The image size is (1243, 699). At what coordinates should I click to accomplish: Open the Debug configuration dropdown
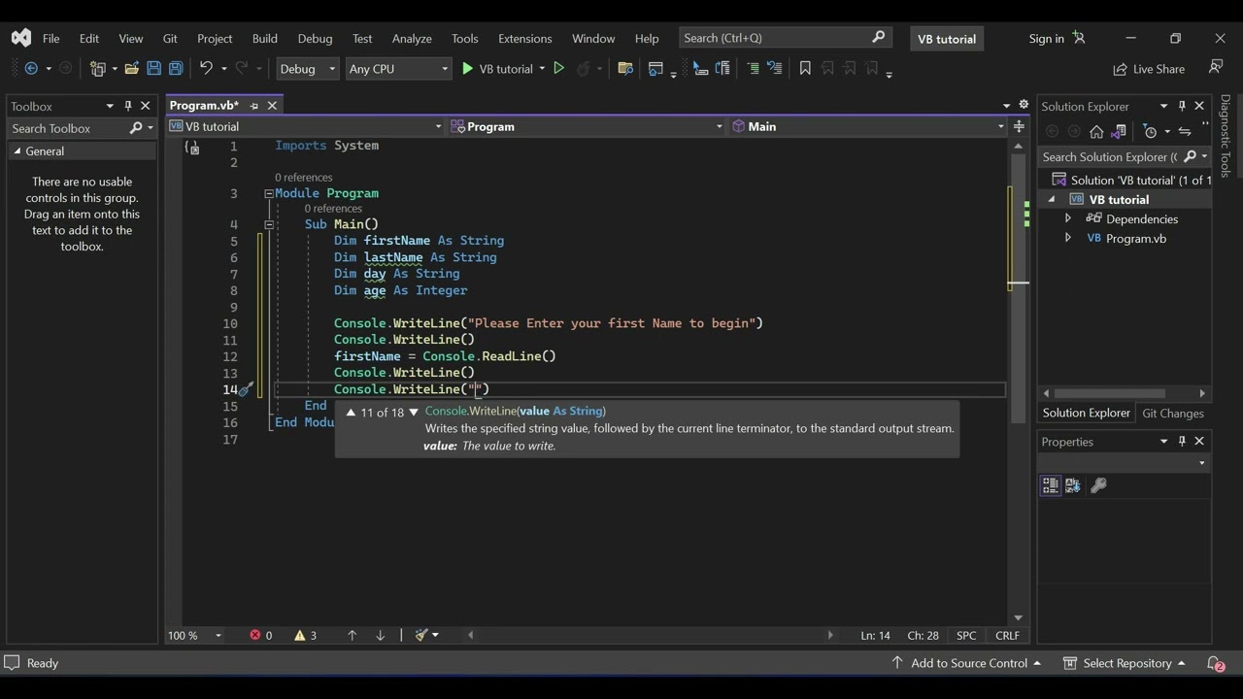[x=307, y=69]
